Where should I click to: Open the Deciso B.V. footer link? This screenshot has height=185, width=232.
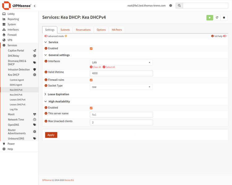click(x=69, y=180)
